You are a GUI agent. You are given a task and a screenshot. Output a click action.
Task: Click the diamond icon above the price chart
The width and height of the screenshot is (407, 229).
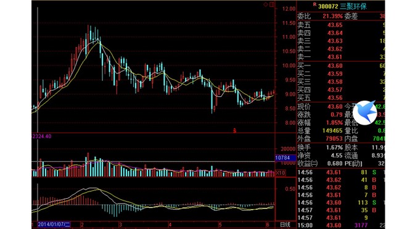(266, 4)
